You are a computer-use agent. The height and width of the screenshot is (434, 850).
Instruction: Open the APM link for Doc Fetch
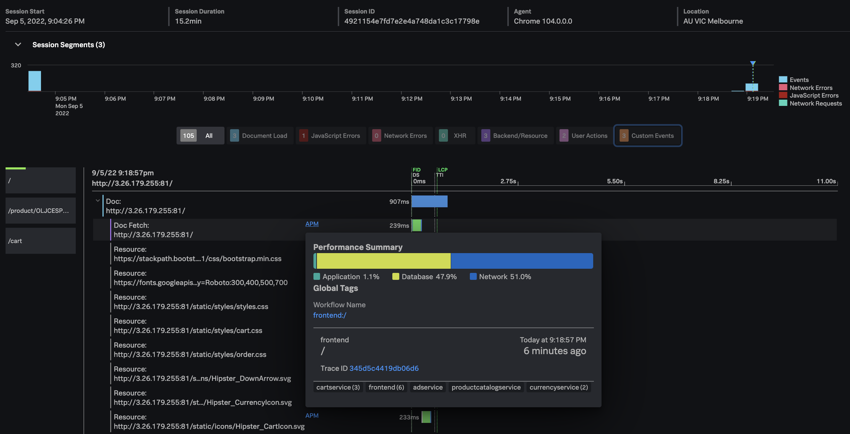click(x=311, y=224)
